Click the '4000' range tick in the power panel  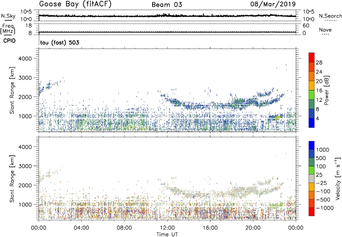(25, 59)
